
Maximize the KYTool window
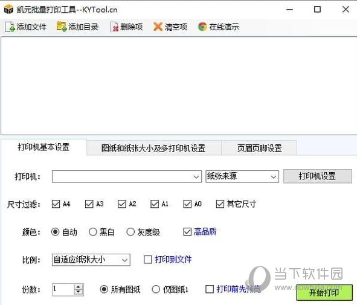pyautogui.click(x=317, y=10)
